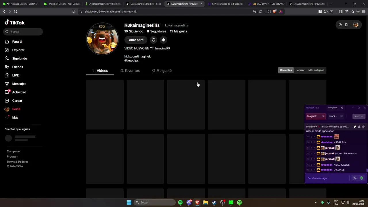This screenshot has height=207, width=368.
Task: Click Add chatroom button in KickTalk
Action: click(x=359, y=116)
